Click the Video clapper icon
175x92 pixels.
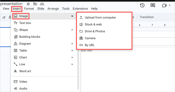[15, 81]
